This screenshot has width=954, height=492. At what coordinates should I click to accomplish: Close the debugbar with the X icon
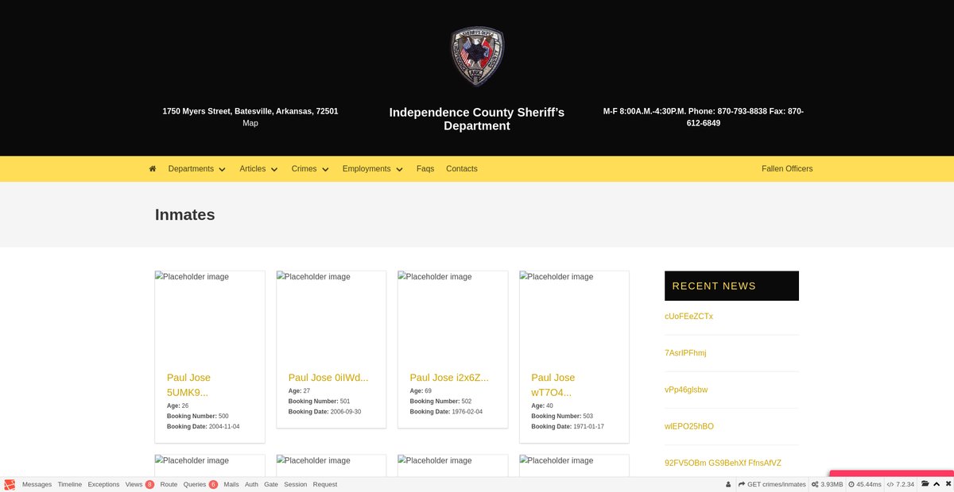(x=948, y=484)
